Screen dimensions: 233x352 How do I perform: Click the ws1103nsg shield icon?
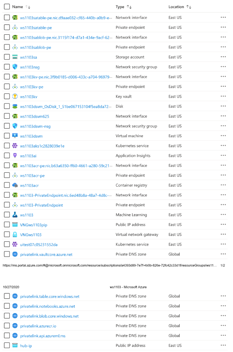point(15,67)
